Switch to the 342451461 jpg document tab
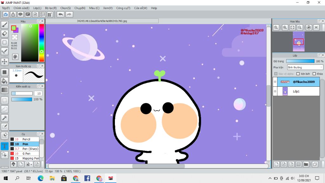Image resolution: width=325 pixels, height=183 pixels. (x=102, y=21)
